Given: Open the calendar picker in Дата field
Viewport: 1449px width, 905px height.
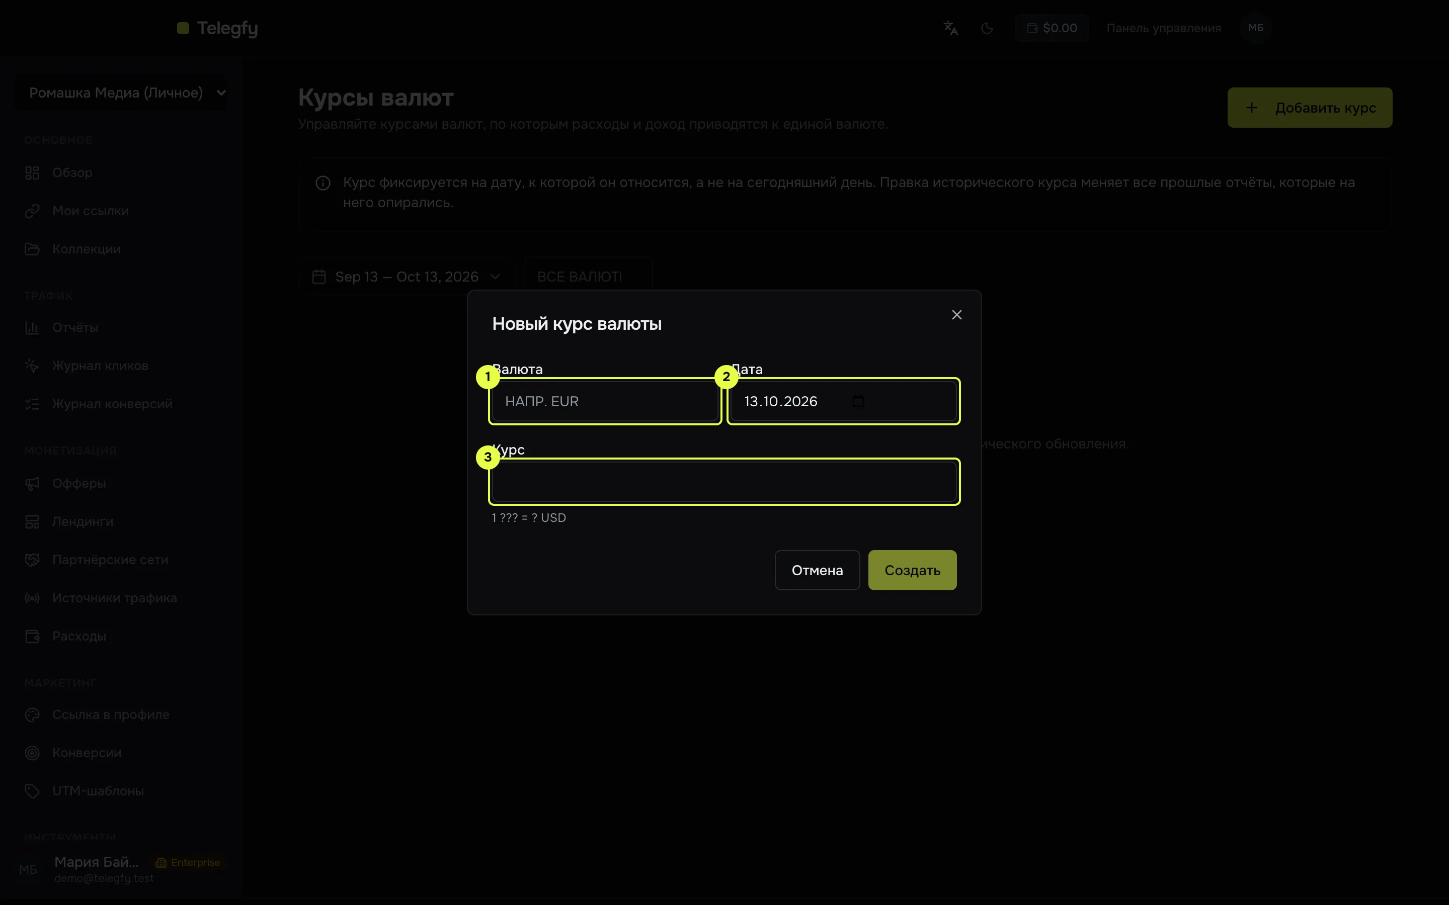Looking at the screenshot, I should pos(858,401).
